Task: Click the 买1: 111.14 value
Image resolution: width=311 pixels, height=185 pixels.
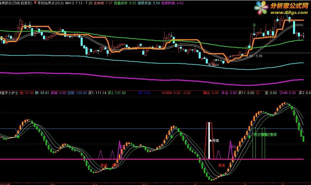Action: (x=97, y=93)
